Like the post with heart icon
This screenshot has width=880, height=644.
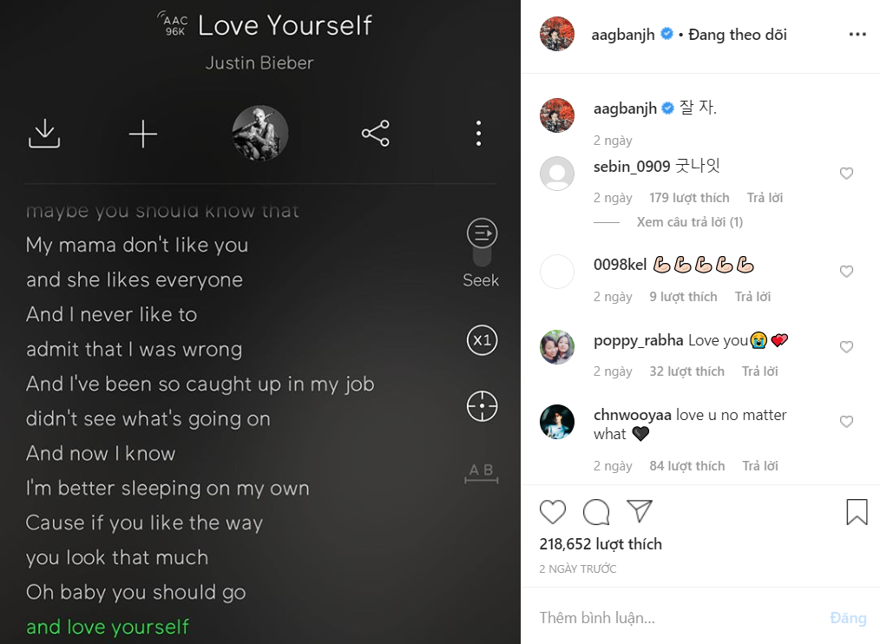point(553,512)
